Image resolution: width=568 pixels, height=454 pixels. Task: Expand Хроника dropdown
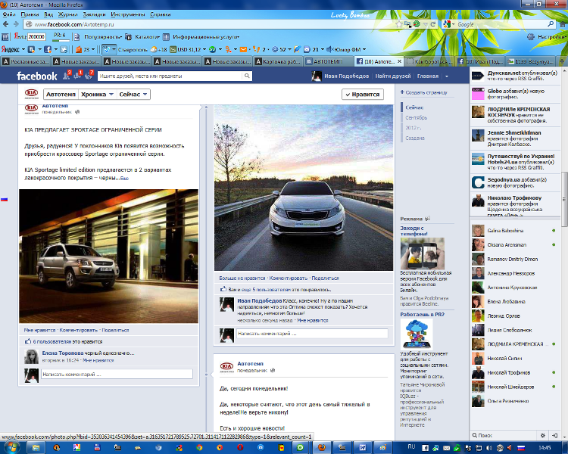[97, 94]
